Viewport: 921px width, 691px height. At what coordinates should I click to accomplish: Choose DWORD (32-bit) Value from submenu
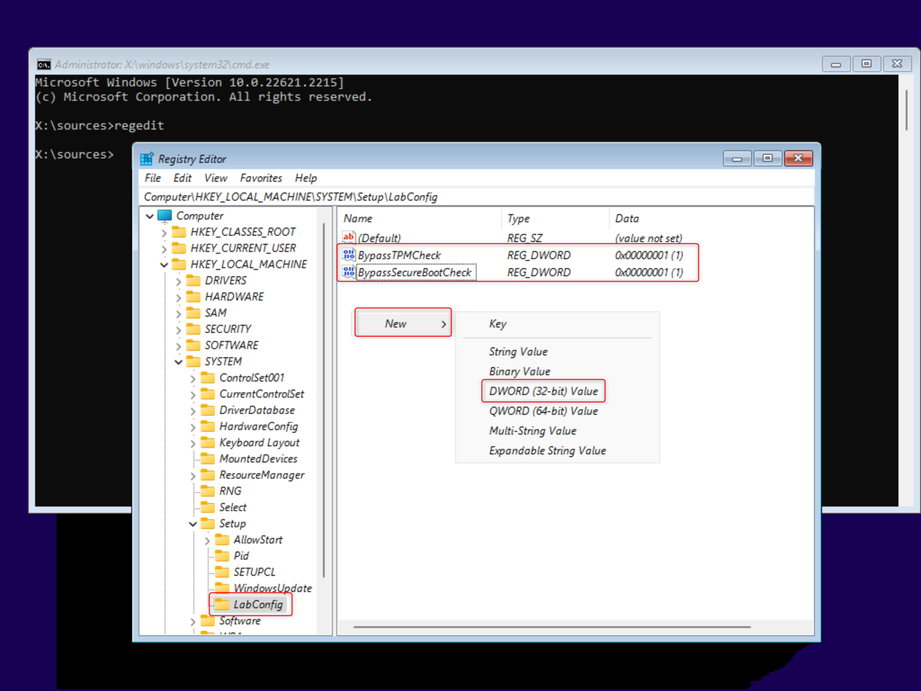click(x=543, y=391)
